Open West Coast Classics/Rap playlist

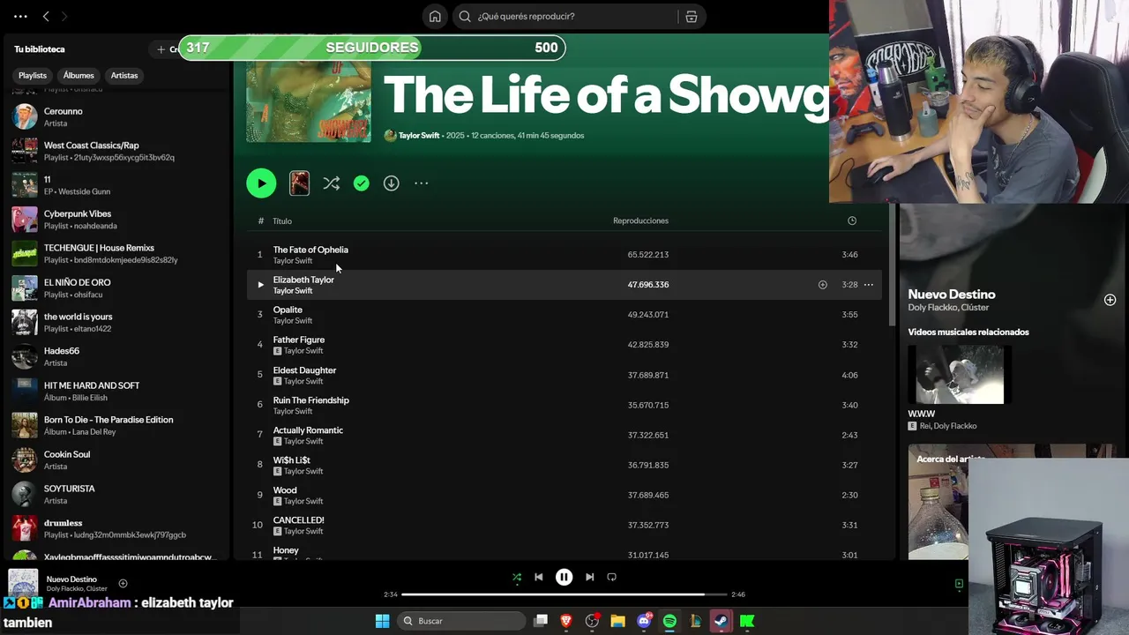coord(118,151)
